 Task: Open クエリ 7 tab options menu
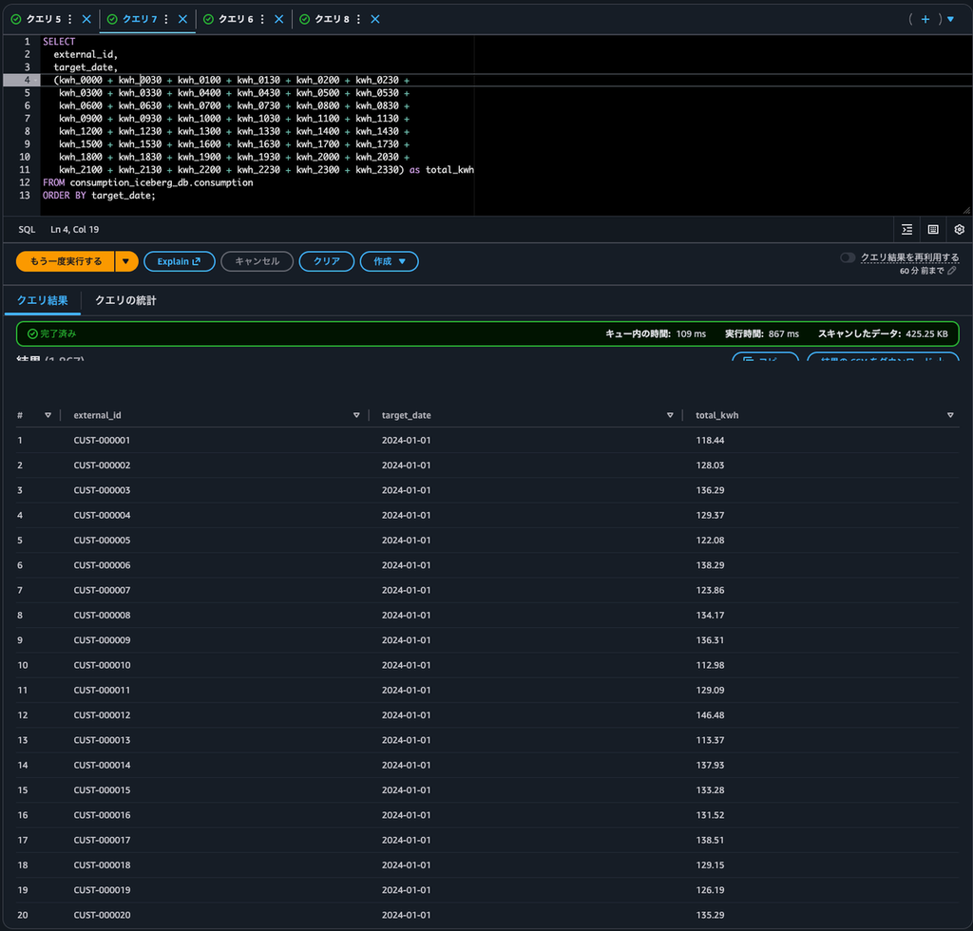pos(166,19)
